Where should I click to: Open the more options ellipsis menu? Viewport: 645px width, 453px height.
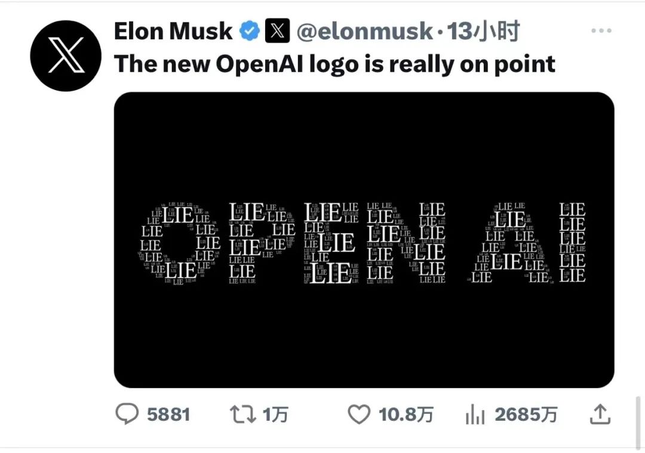(x=601, y=31)
